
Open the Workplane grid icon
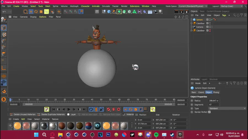pyautogui.click(x=4, y=76)
